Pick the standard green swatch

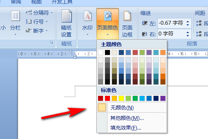coord(135,98)
